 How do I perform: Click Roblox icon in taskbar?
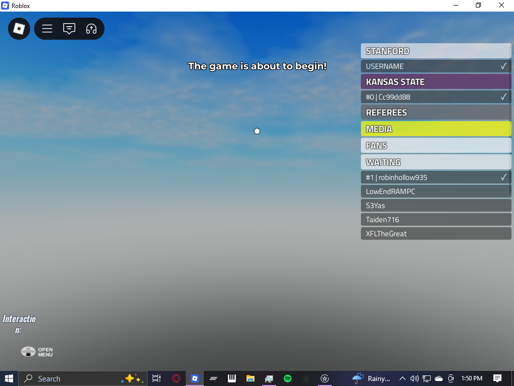click(x=195, y=378)
